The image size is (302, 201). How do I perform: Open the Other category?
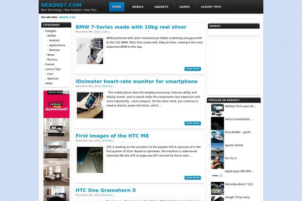[x=49, y=83]
